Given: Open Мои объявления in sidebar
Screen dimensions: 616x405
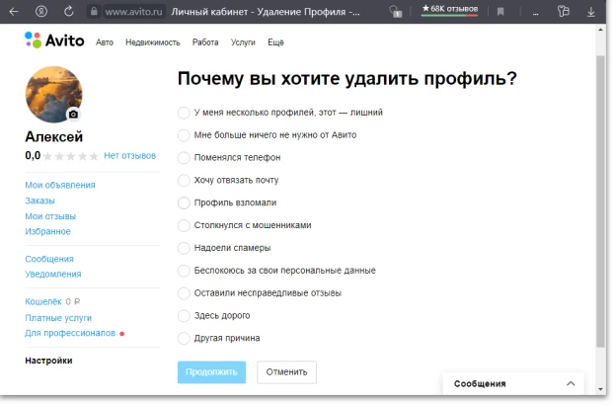Looking at the screenshot, I should (x=60, y=185).
